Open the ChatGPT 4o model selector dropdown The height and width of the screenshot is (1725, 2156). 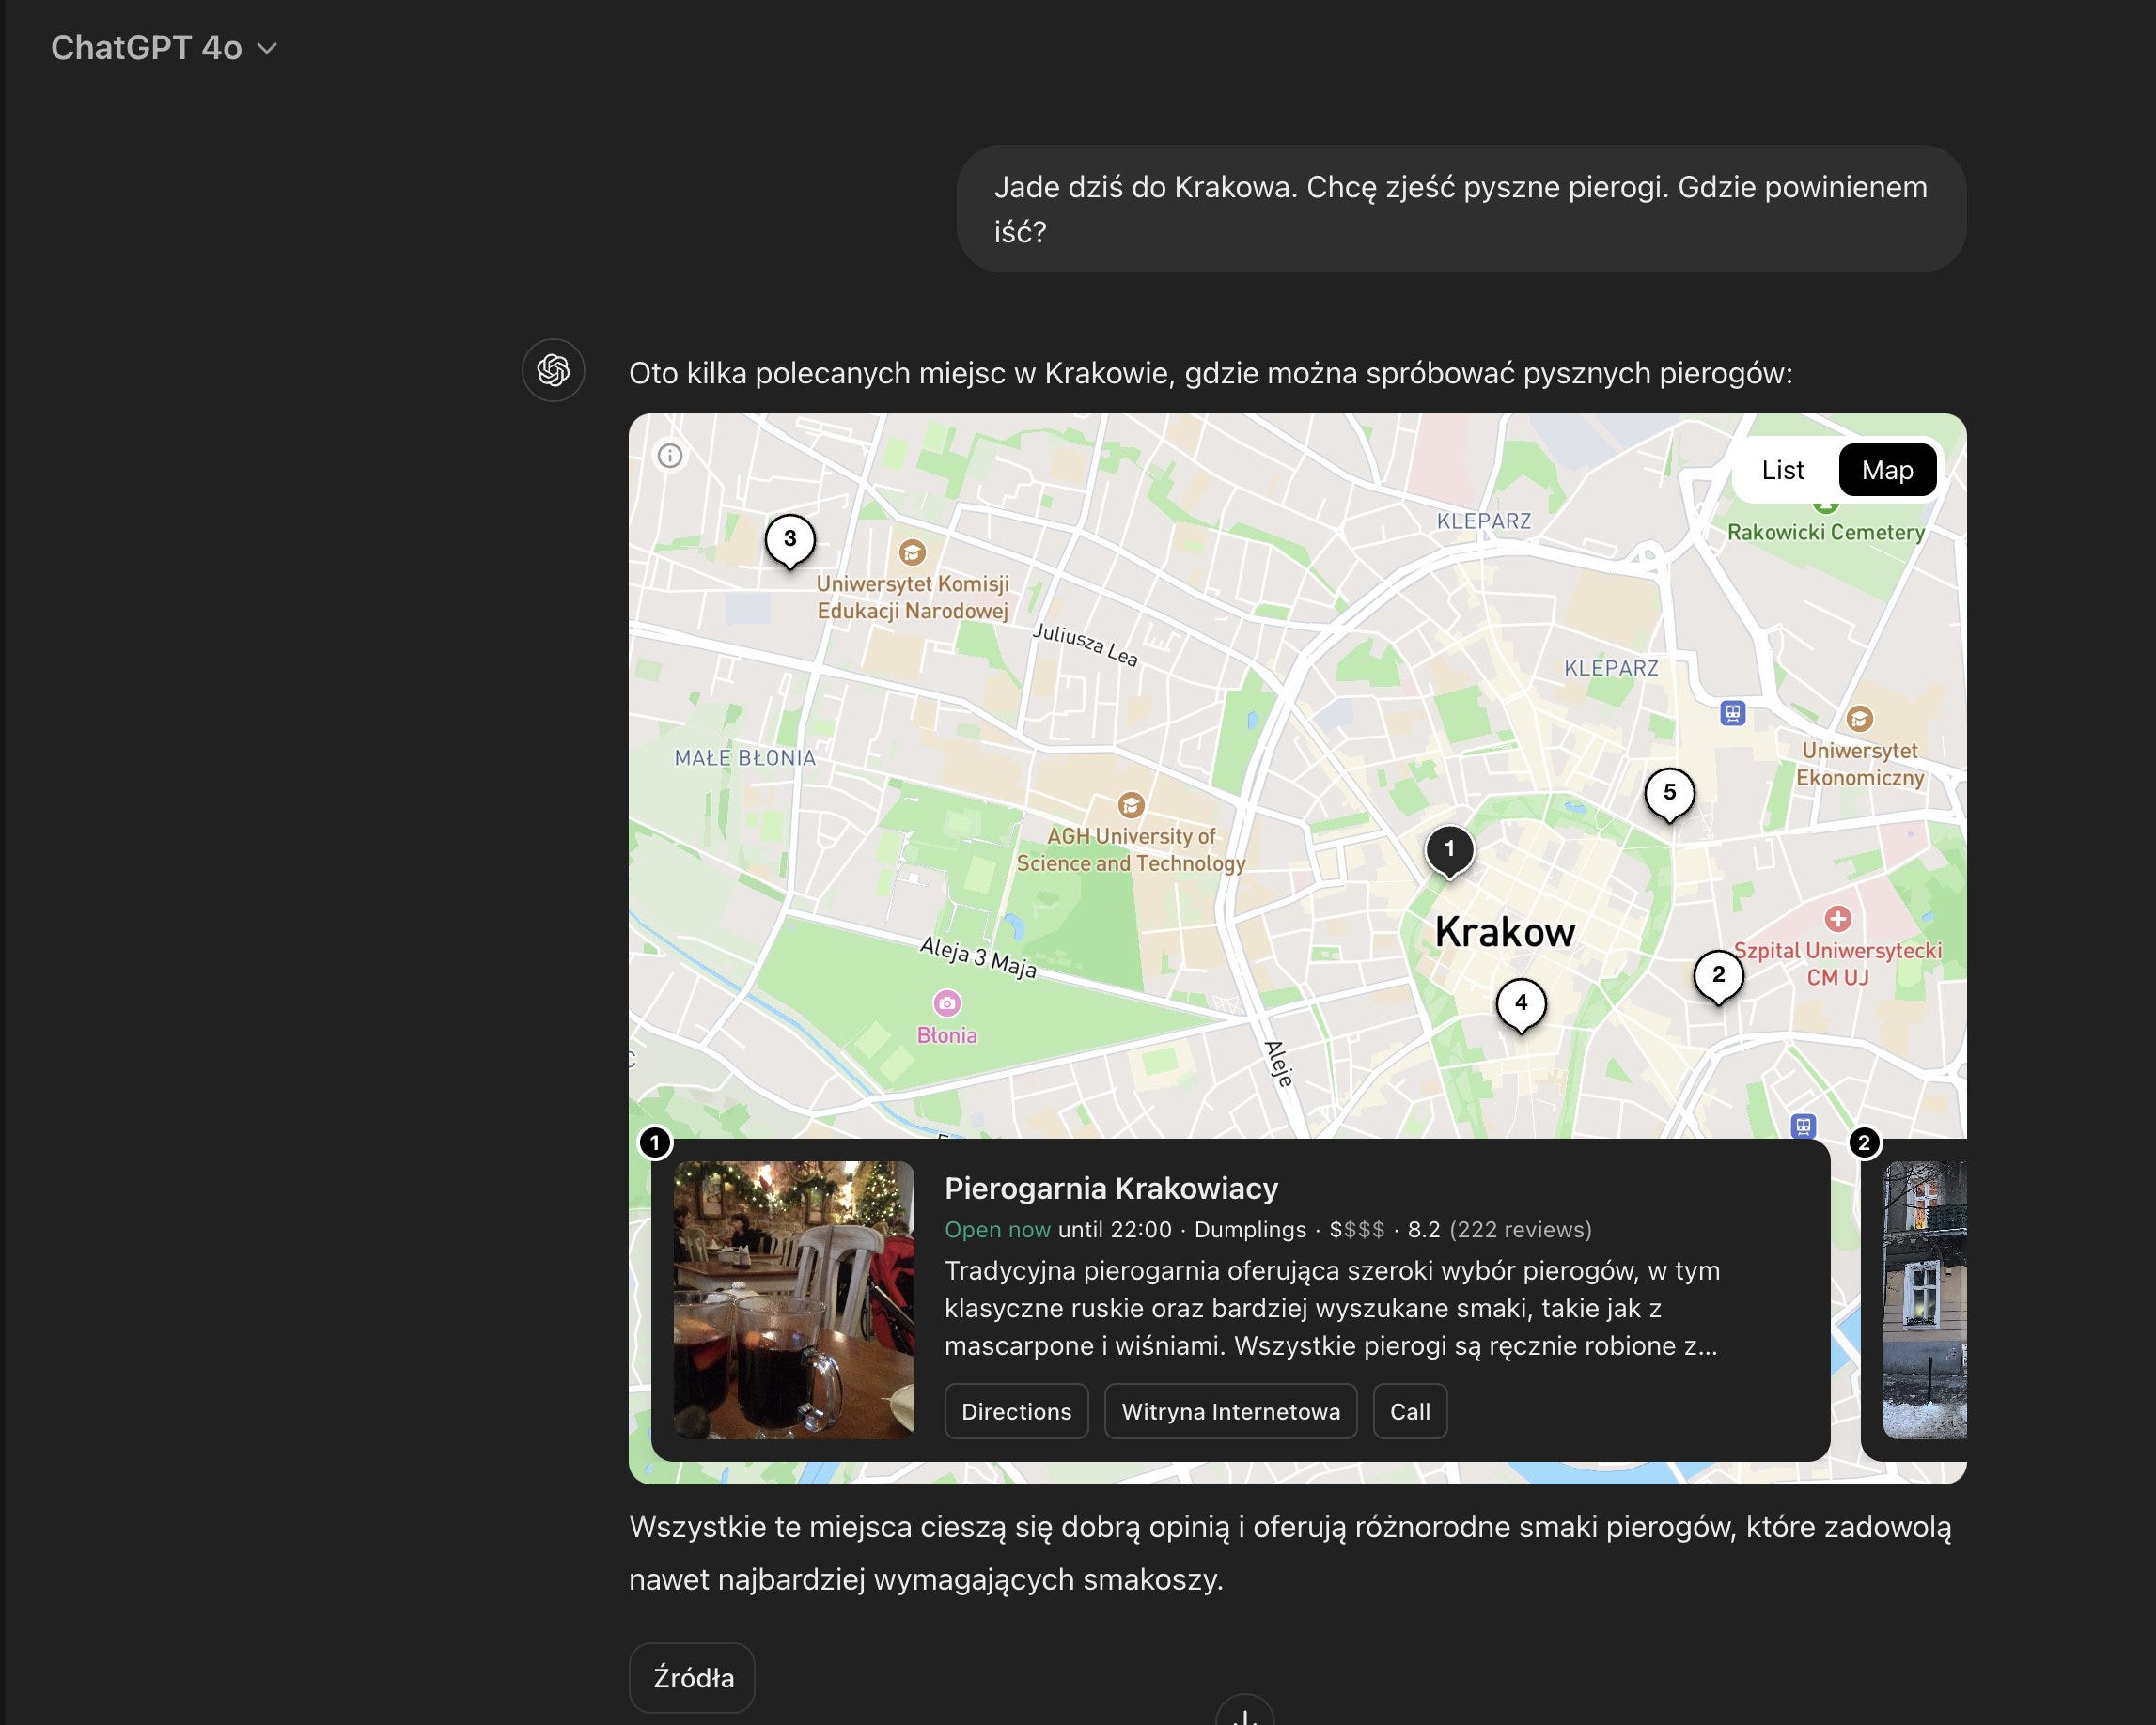(x=163, y=48)
